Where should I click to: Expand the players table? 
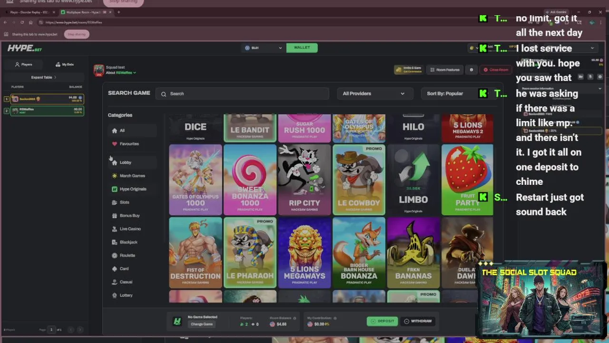pyautogui.click(x=44, y=77)
